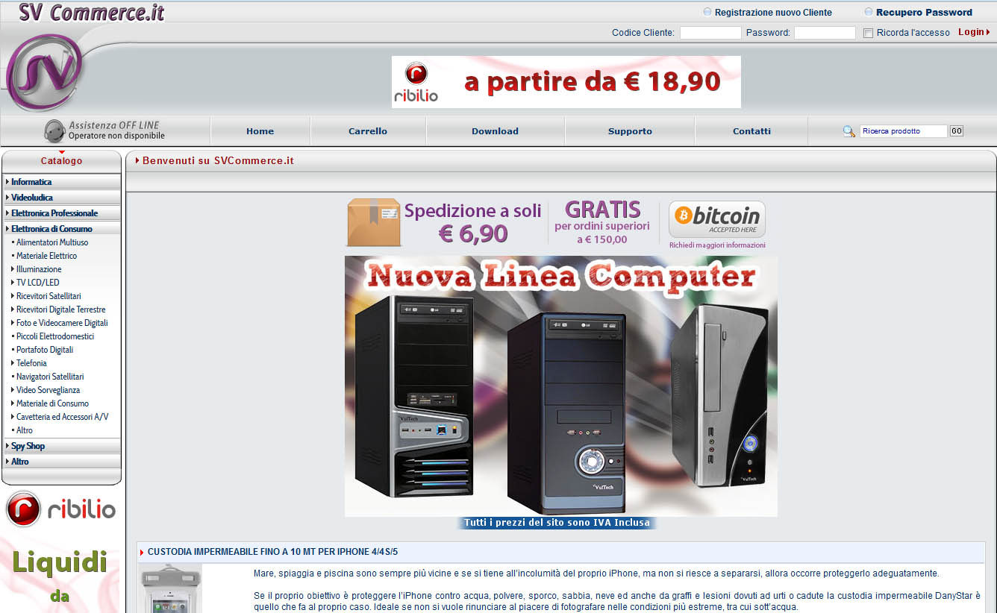
Task: Click the bullet before Recupero Password
Action: point(869,12)
